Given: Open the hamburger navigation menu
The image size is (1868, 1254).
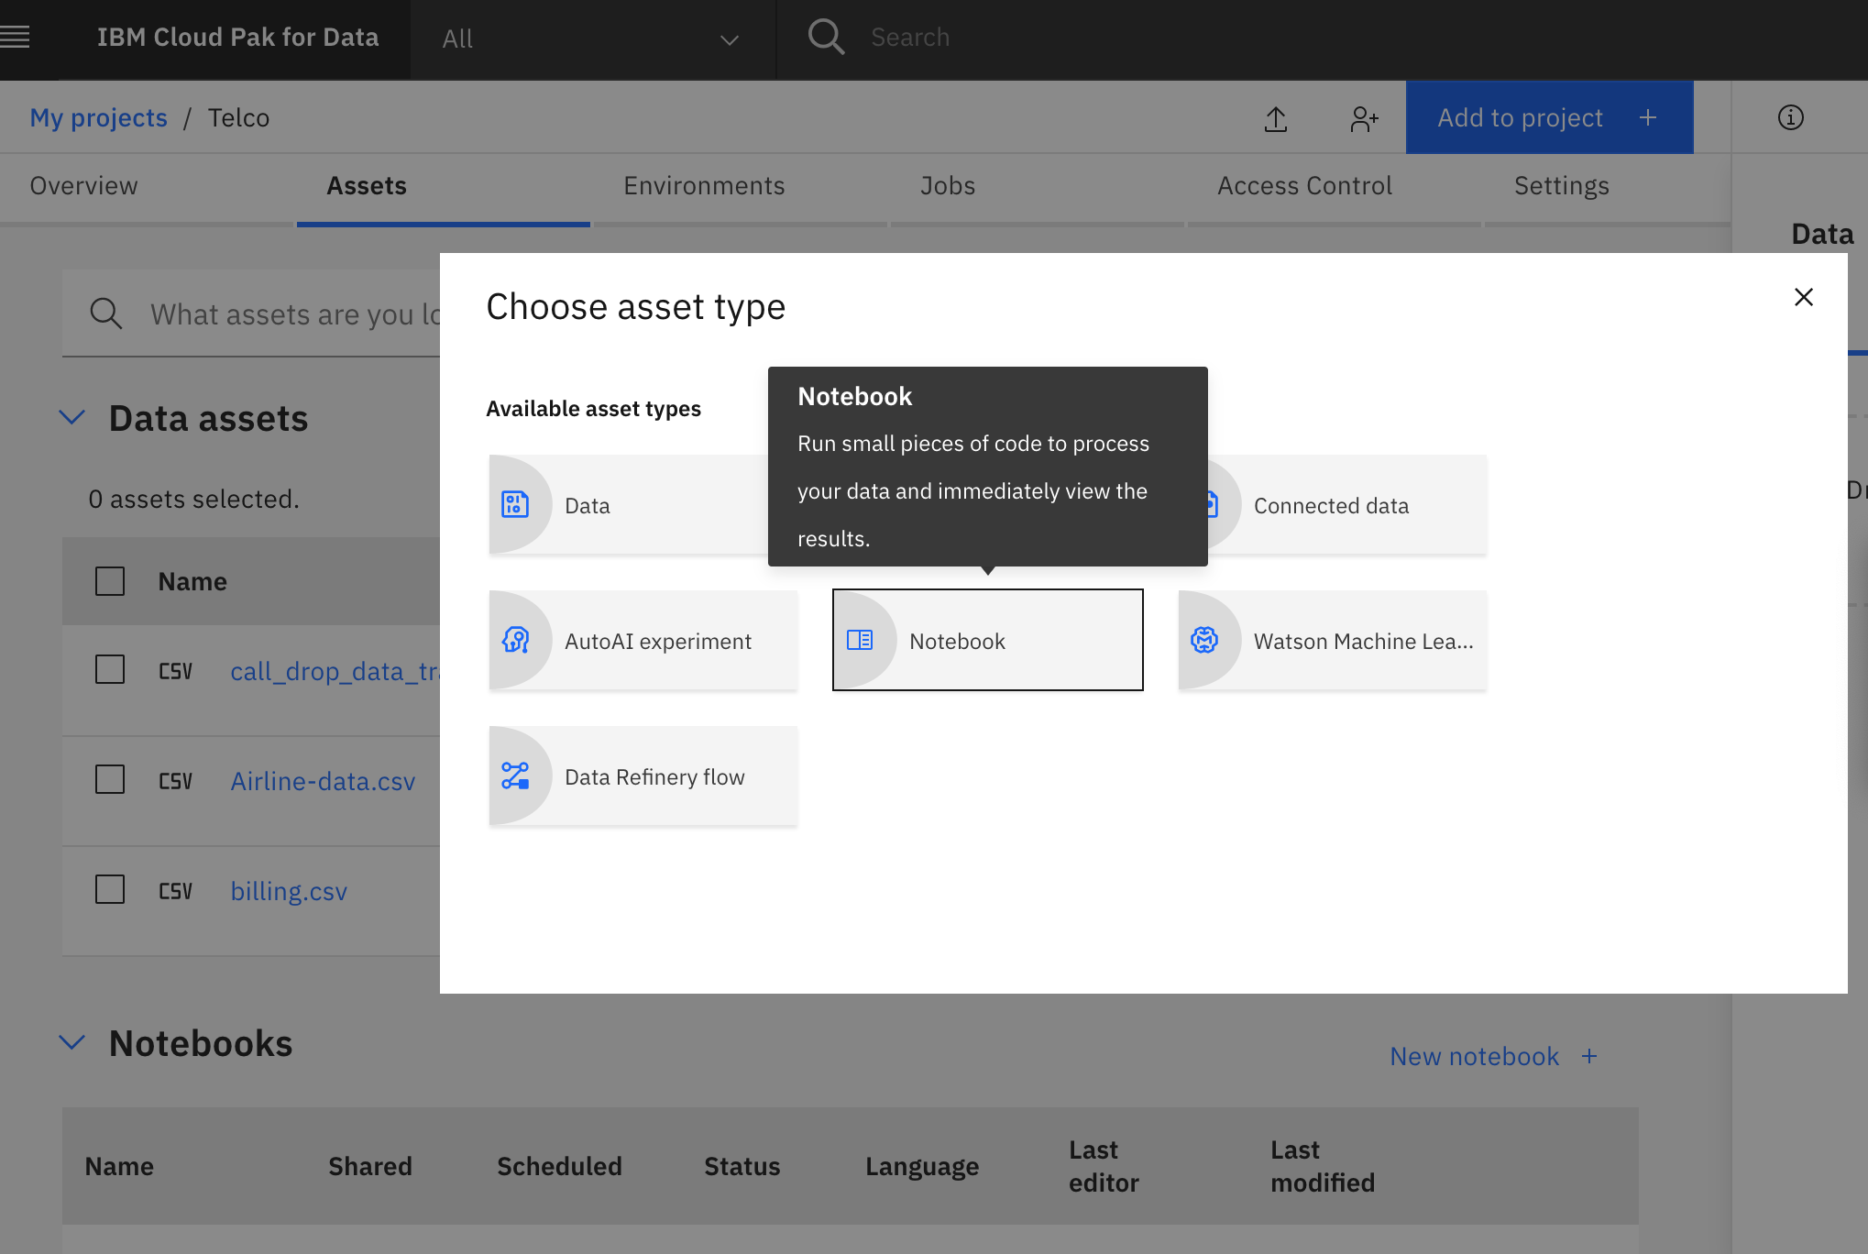Looking at the screenshot, I should pyautogui.click(x=16, y=38).
